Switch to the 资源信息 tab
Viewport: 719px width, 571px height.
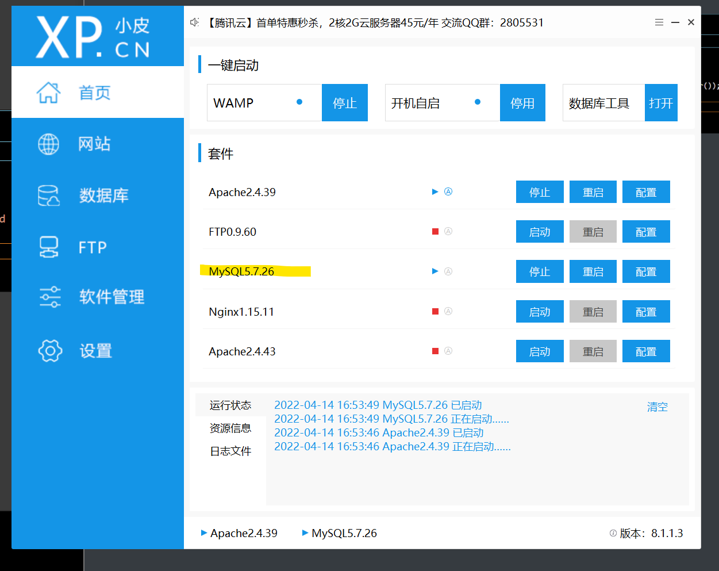click(x=230, y=428)
